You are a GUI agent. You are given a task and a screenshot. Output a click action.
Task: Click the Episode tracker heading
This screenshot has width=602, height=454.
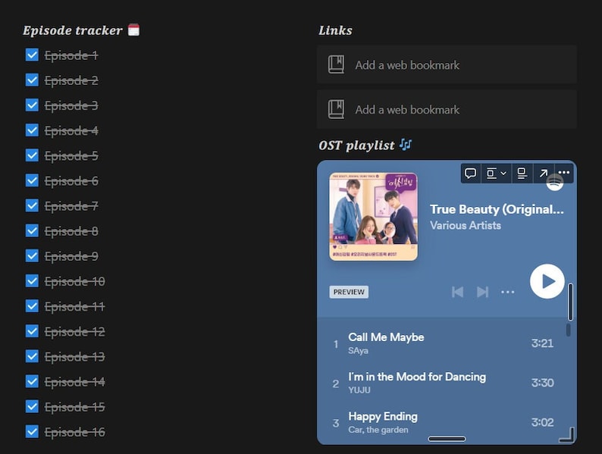[x=73, y=30]
